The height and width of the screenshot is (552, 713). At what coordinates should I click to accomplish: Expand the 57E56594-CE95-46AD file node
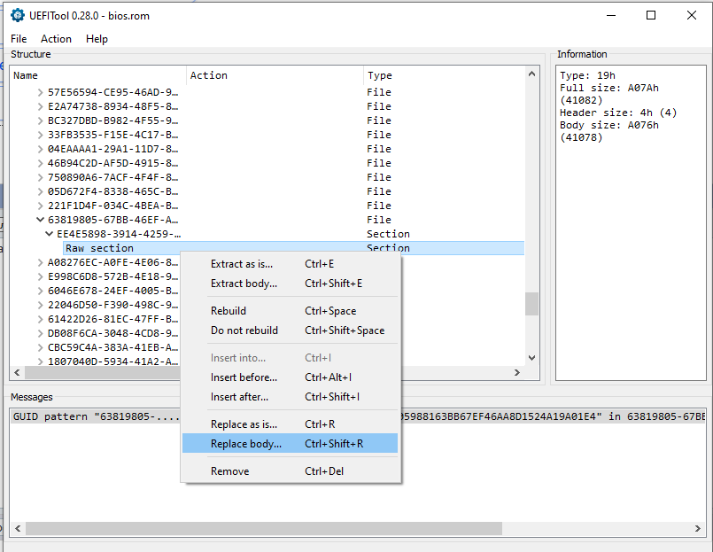pos(40,92)
